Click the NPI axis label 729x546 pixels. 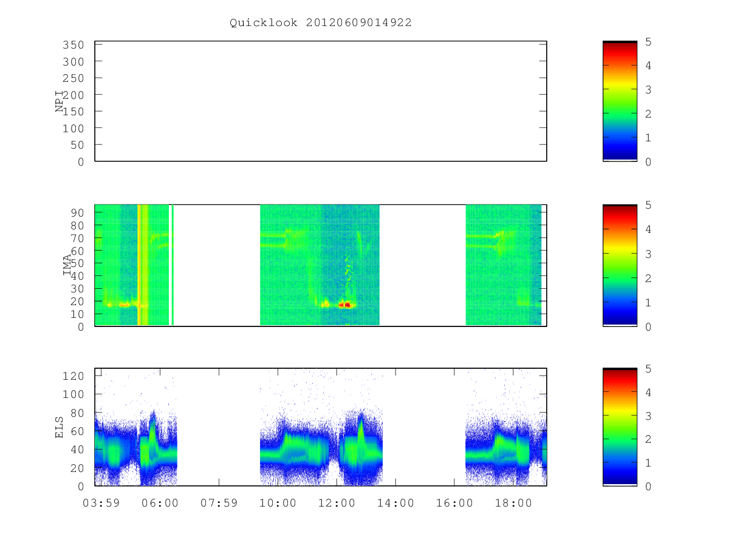point(60,101)
